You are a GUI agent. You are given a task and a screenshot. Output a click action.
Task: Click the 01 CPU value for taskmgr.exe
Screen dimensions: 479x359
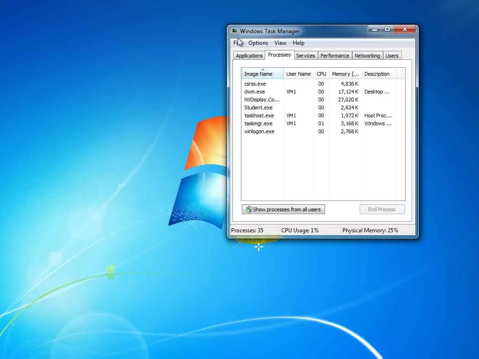point(321,123)
